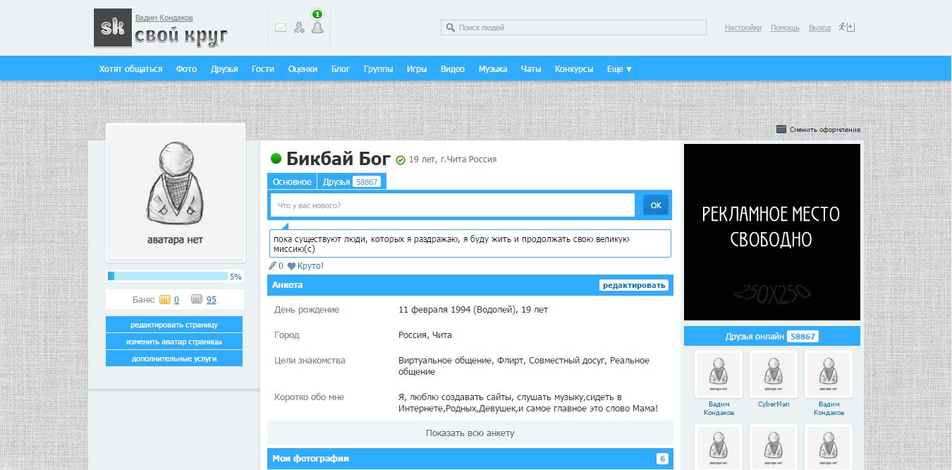This screenshot has height=470, width=952.
Task: Open the Блог menu item
Action: [x=341, y=69]
